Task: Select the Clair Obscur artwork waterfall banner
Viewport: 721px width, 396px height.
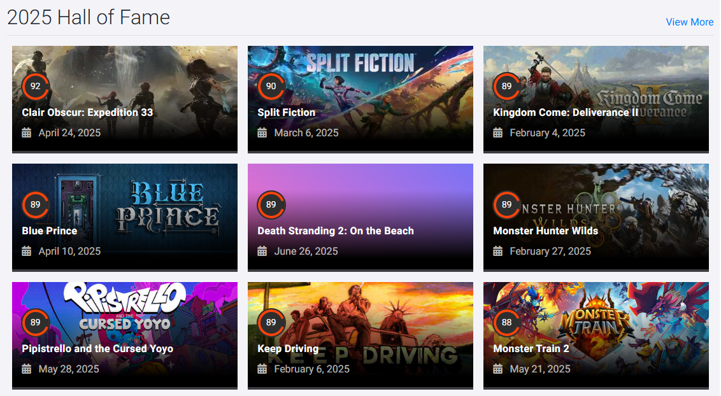Action: point(125,99)
